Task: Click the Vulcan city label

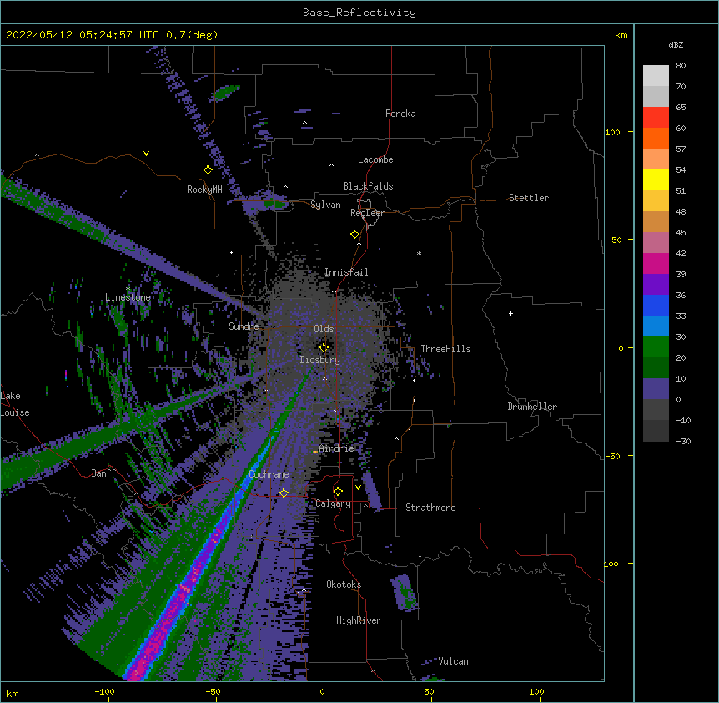Action: click(x=453, y=661)
